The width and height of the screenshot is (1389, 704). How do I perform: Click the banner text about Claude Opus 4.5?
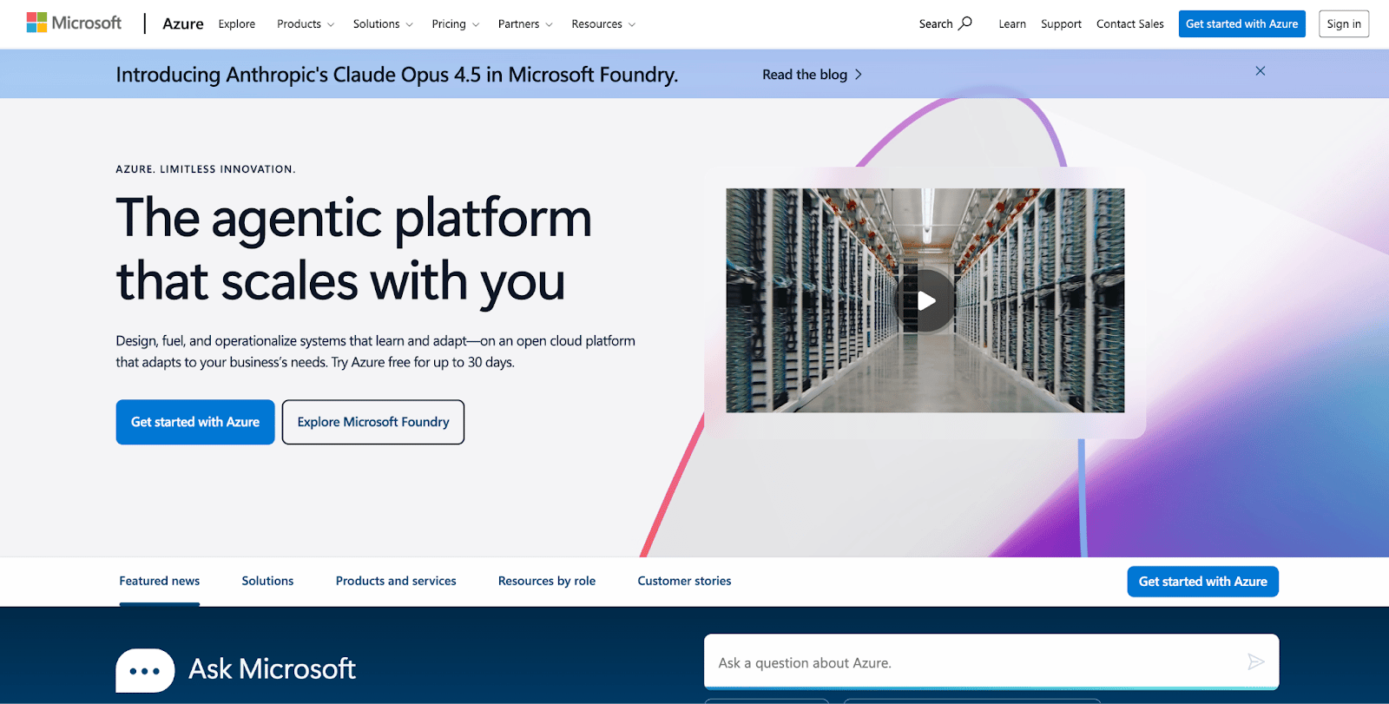click(397, 75)
